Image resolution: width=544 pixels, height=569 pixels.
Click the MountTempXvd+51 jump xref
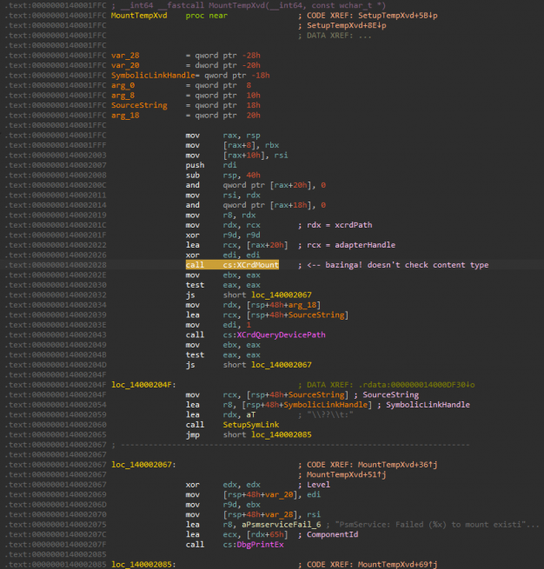tap(343, 474)
